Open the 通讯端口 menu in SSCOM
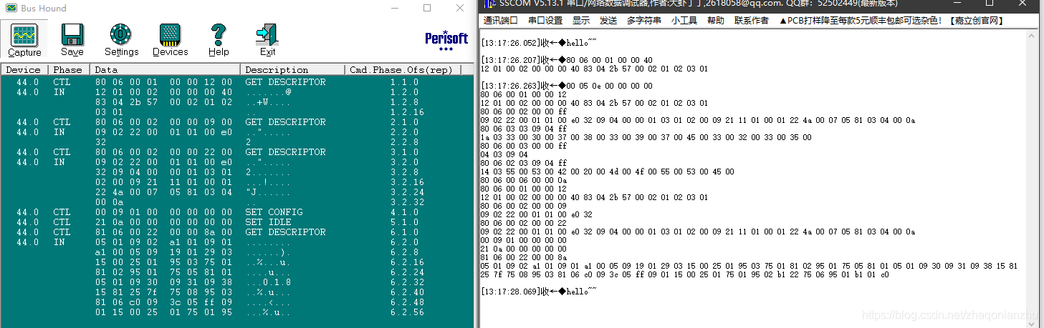Viewport: 1044px width, 328px height. pyautogui.click(x=501, y=21)
